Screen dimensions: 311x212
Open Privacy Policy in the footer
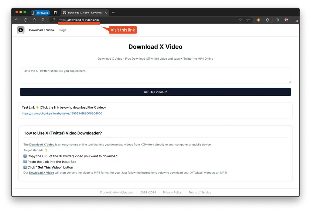coord(172,193)
